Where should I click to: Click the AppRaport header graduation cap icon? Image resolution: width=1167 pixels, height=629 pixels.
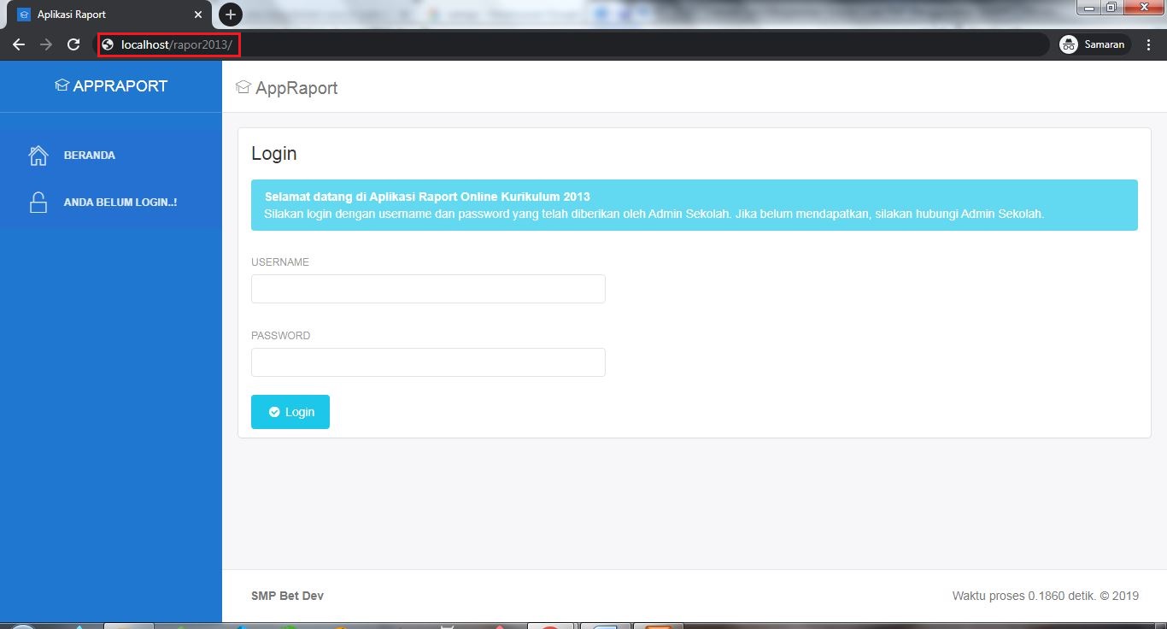243,86
